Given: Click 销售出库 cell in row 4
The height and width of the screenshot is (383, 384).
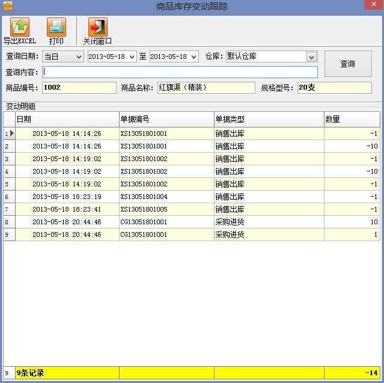Looking at the screenshot, I should pos(269,171).
